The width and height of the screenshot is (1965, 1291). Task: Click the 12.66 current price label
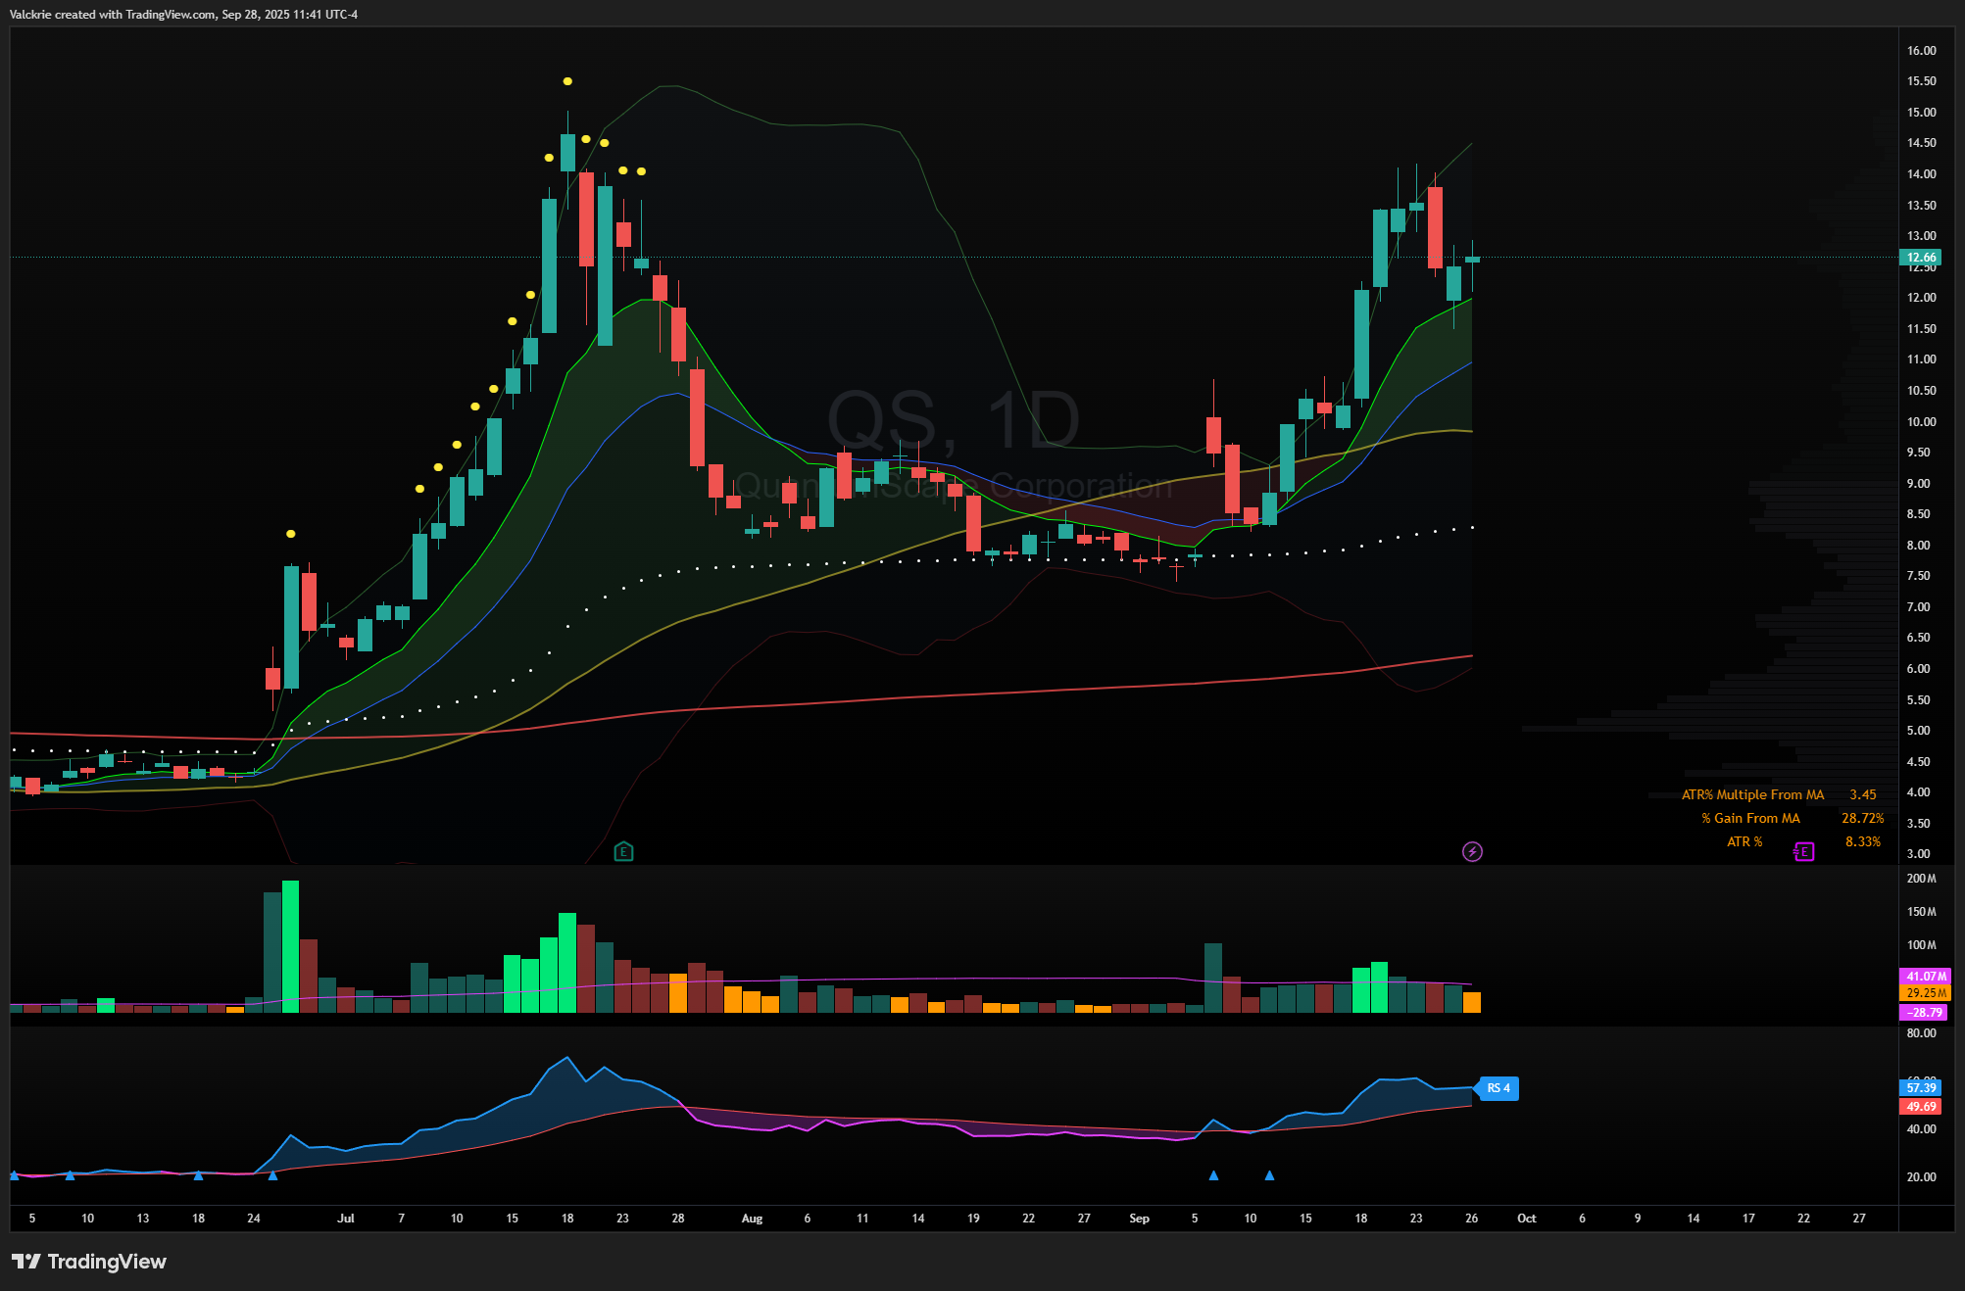tap(1921, 258)
